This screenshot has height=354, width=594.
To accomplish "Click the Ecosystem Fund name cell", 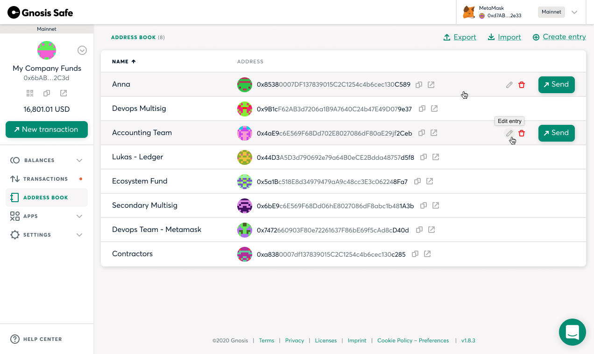I will 140,181.
